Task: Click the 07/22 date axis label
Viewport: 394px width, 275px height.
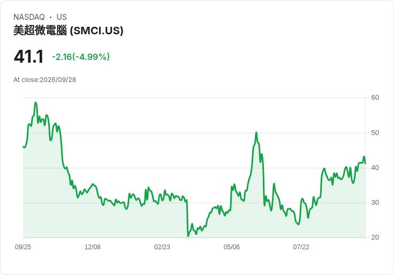Action: pos(301,247)
